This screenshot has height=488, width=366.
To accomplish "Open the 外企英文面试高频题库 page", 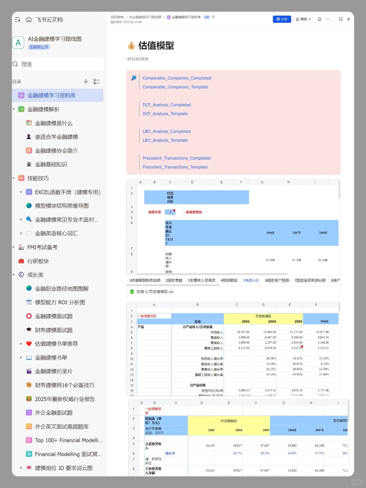I will (62, 427).
